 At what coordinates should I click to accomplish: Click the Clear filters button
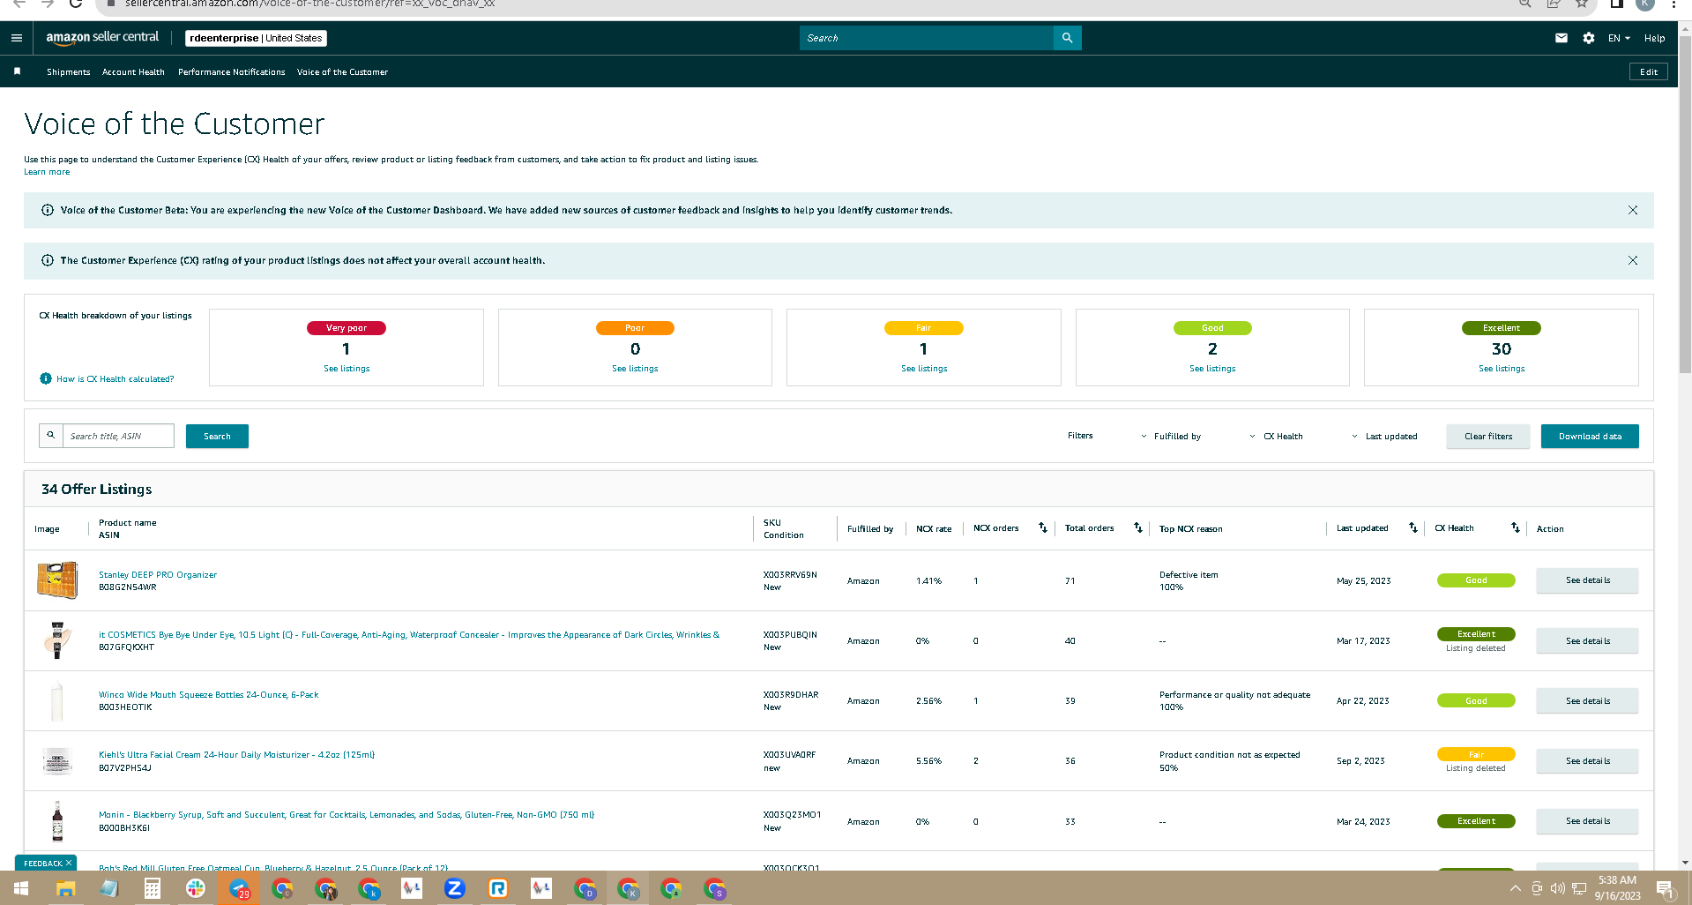(1487, 436)
